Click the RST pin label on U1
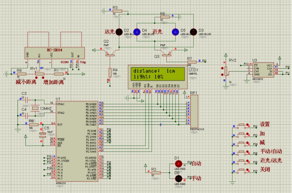This screenshot has width=292, height=193. (60, 125)
